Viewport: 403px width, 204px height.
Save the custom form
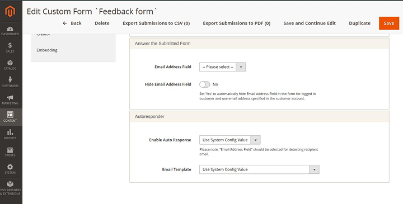(x=389, y=23)
